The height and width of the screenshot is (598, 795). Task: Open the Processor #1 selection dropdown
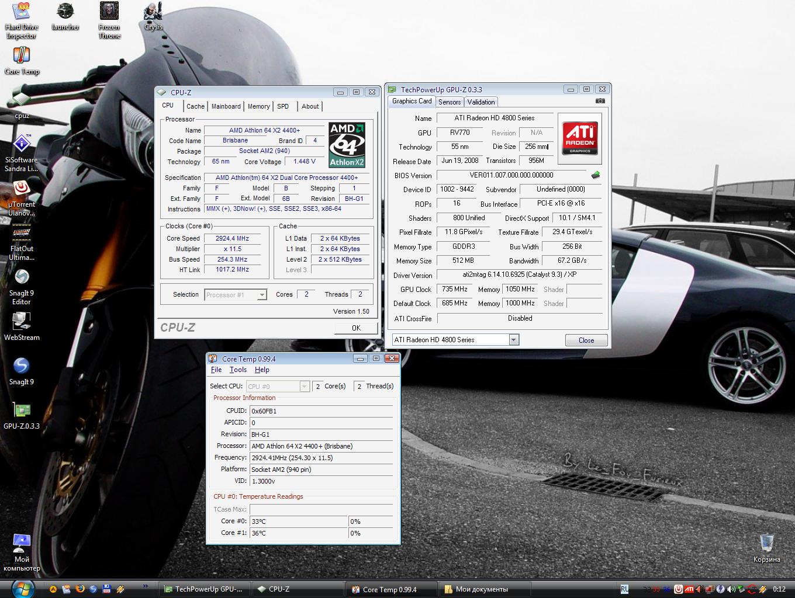click(x=262, y=295)
